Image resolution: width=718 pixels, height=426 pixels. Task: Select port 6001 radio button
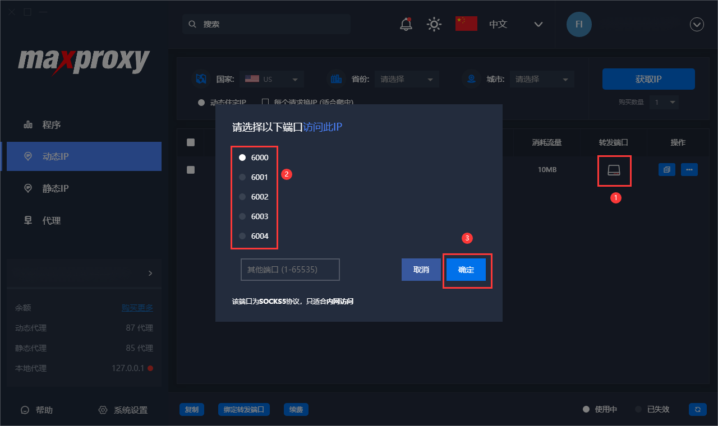tap(242, 177)
